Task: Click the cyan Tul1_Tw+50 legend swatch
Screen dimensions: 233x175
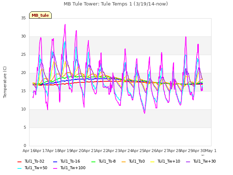Action: (19, 168)
